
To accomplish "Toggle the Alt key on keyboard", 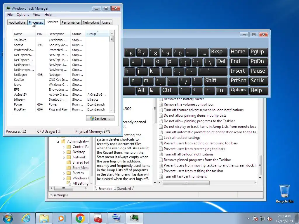I will click(x=142, y=90).
